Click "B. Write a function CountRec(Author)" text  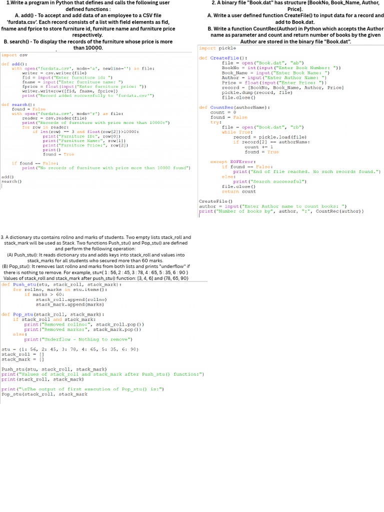click(x=295, y=35)
